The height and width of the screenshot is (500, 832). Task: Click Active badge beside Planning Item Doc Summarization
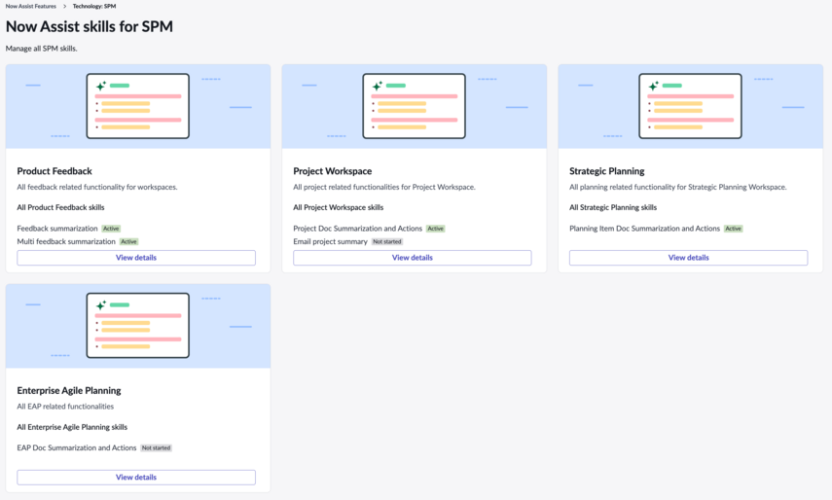pos(734,229)
